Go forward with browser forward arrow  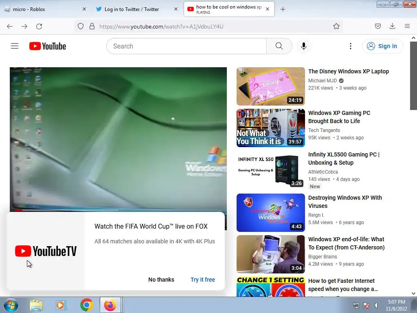tap(24, 26)
